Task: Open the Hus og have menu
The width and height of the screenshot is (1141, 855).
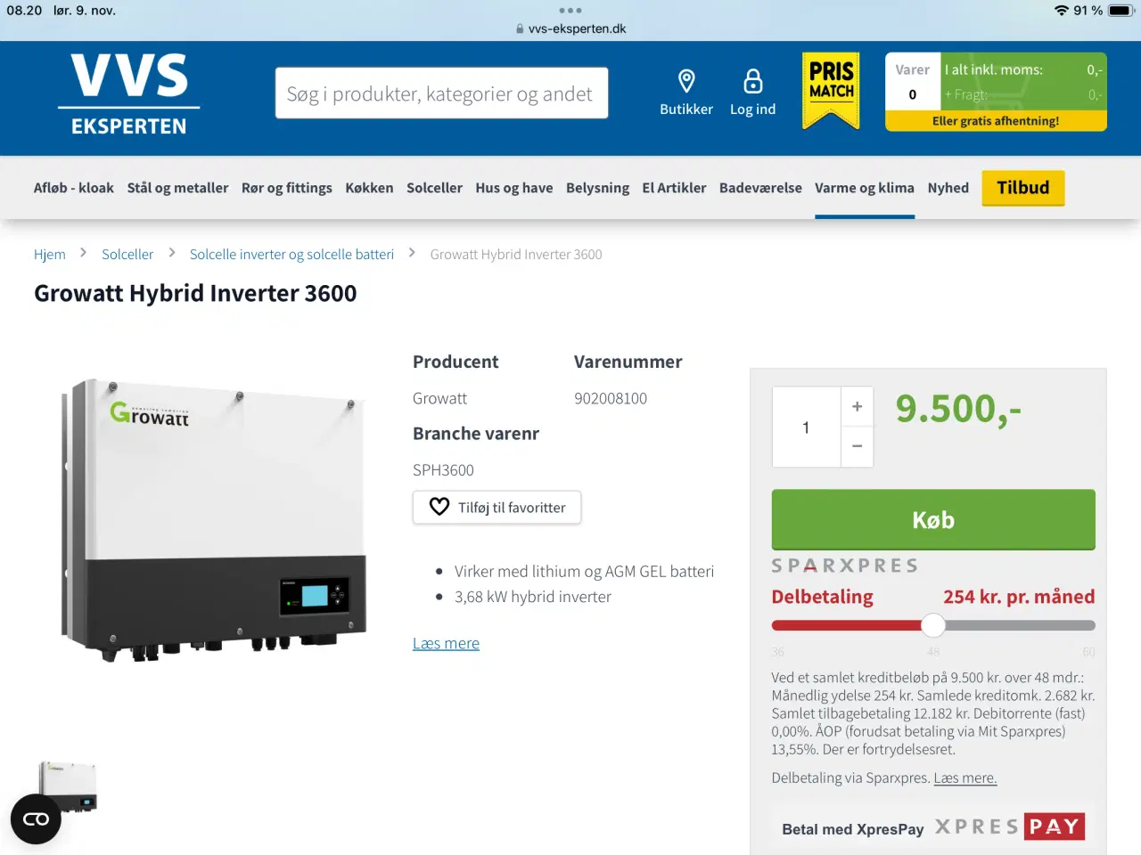Action: [514, 188]
